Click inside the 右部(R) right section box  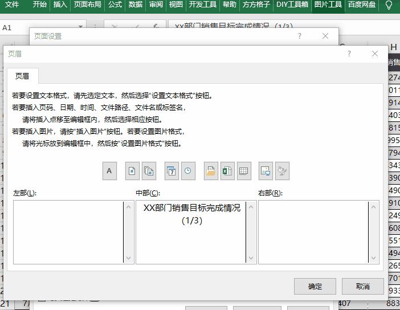(x=313, y=232)
